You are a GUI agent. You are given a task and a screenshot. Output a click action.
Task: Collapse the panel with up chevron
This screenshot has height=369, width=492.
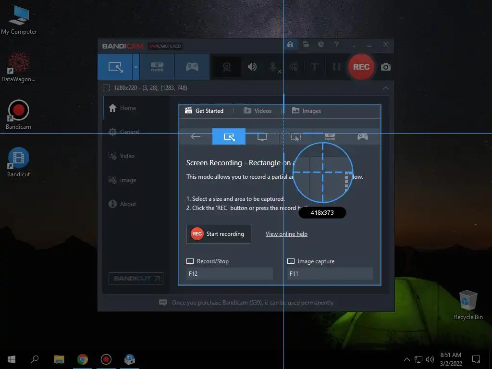(x=386, y=88)
